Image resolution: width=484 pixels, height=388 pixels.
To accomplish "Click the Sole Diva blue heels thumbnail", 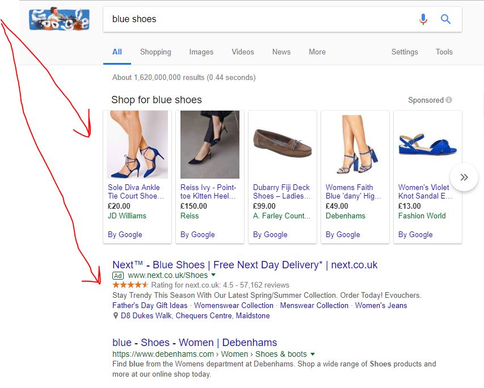I will pyautogui.click(x=137, y=145).
